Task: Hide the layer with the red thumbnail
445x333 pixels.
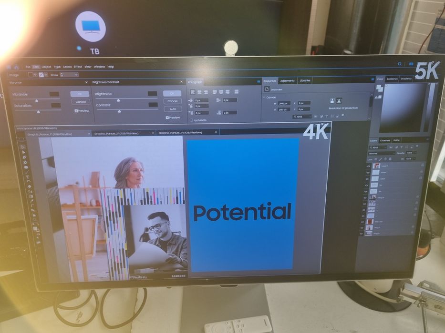Action: [362, 221]
